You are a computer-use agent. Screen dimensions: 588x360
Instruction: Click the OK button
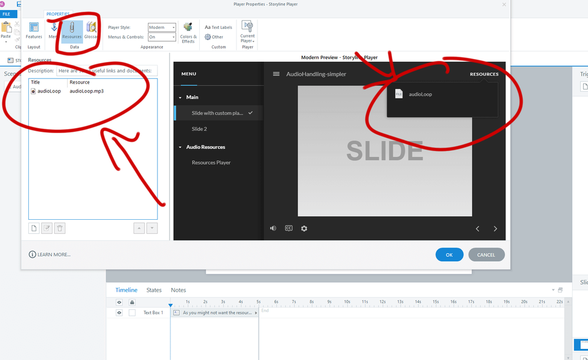pos(449,255)
